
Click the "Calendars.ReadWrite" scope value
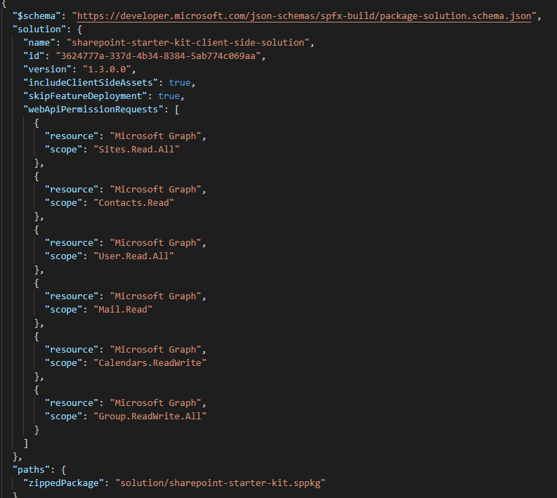coord(150,362)
